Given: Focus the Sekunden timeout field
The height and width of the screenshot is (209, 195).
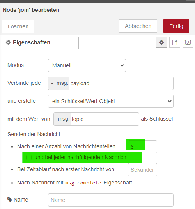Looking at the screenshot, I should click(x=142, y=170).
